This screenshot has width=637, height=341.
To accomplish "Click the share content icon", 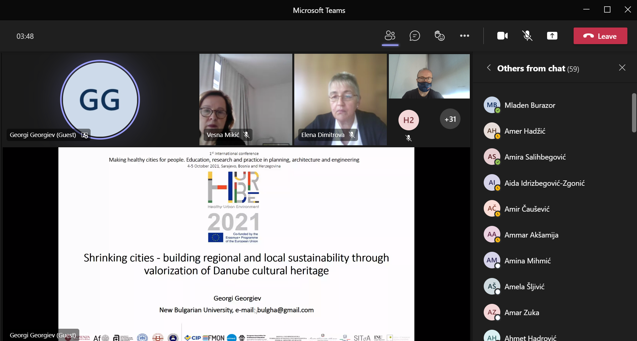I will (552, 36).
